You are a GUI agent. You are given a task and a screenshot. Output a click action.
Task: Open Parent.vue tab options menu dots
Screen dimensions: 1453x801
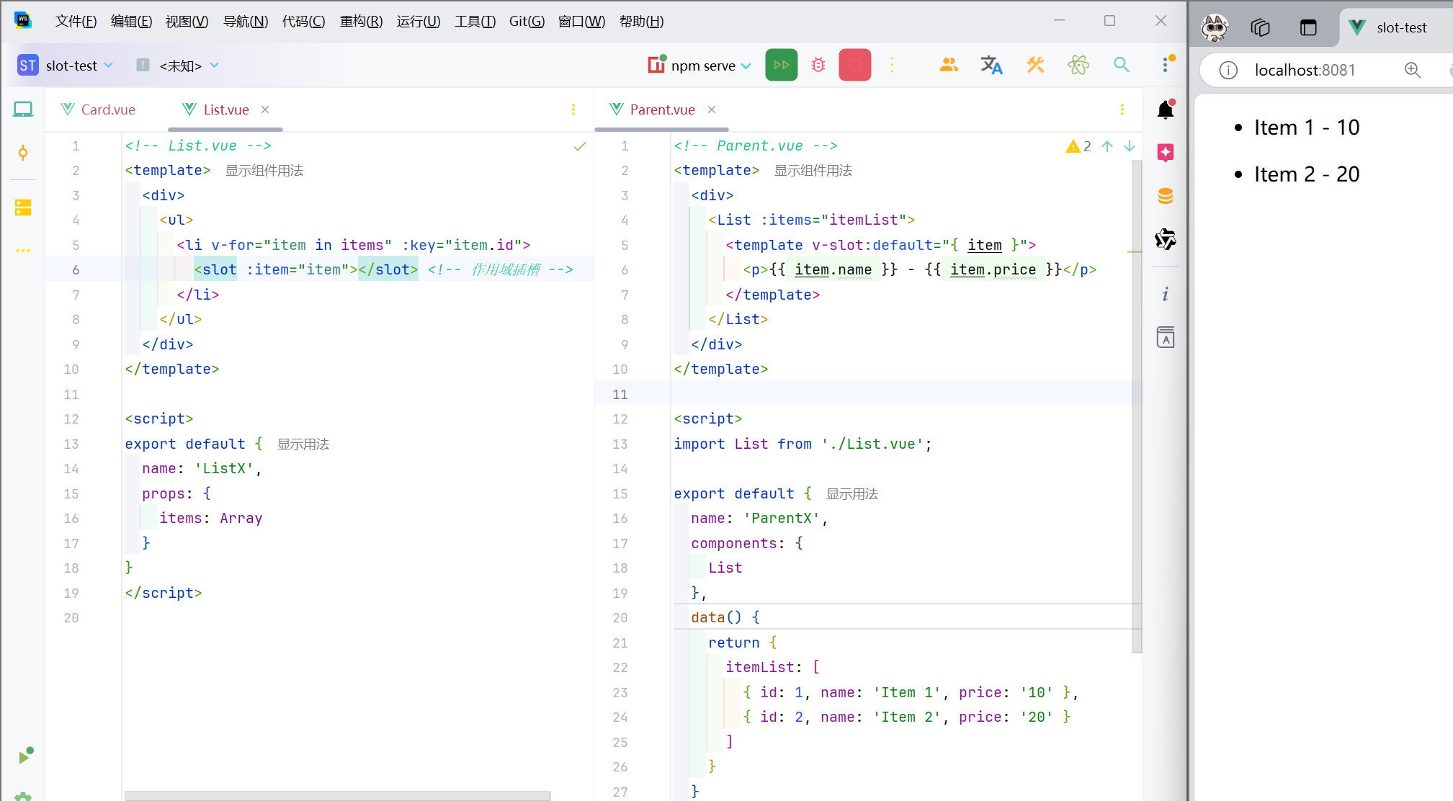[1122, 109]
